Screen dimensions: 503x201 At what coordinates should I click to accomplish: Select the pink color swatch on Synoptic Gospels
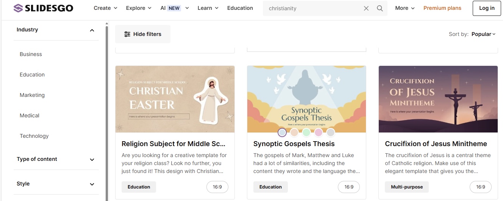319,132
